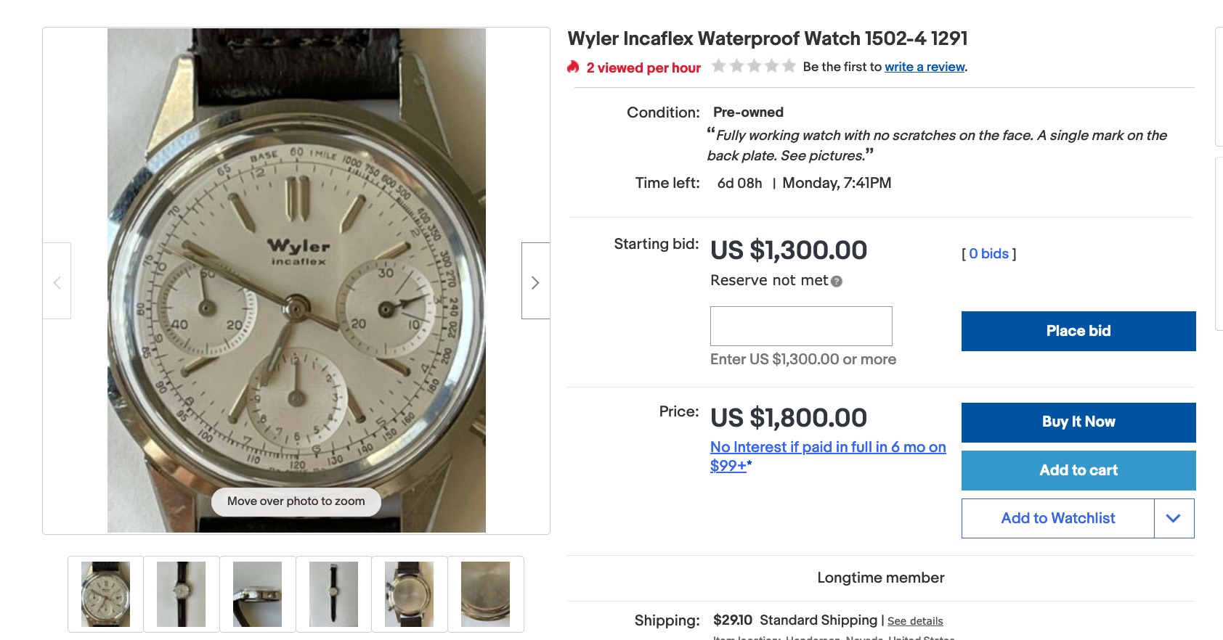1223x640 pixels.
Task: Open shipping See details link
Action: [915, 621]
